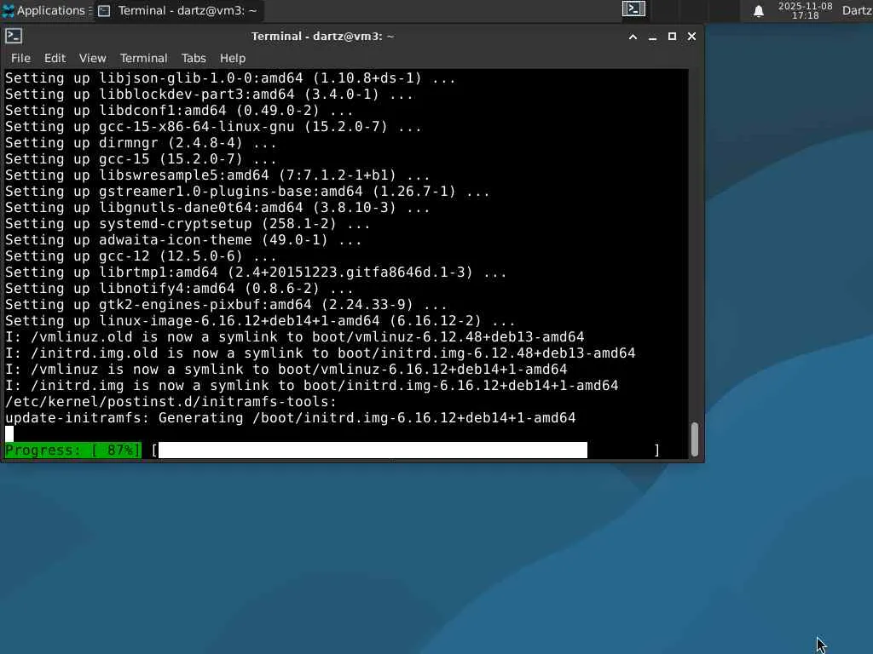873x654 pixels.
Task: Click the terminal vertical scrollbar handle
Action: (x=695, y=439)
